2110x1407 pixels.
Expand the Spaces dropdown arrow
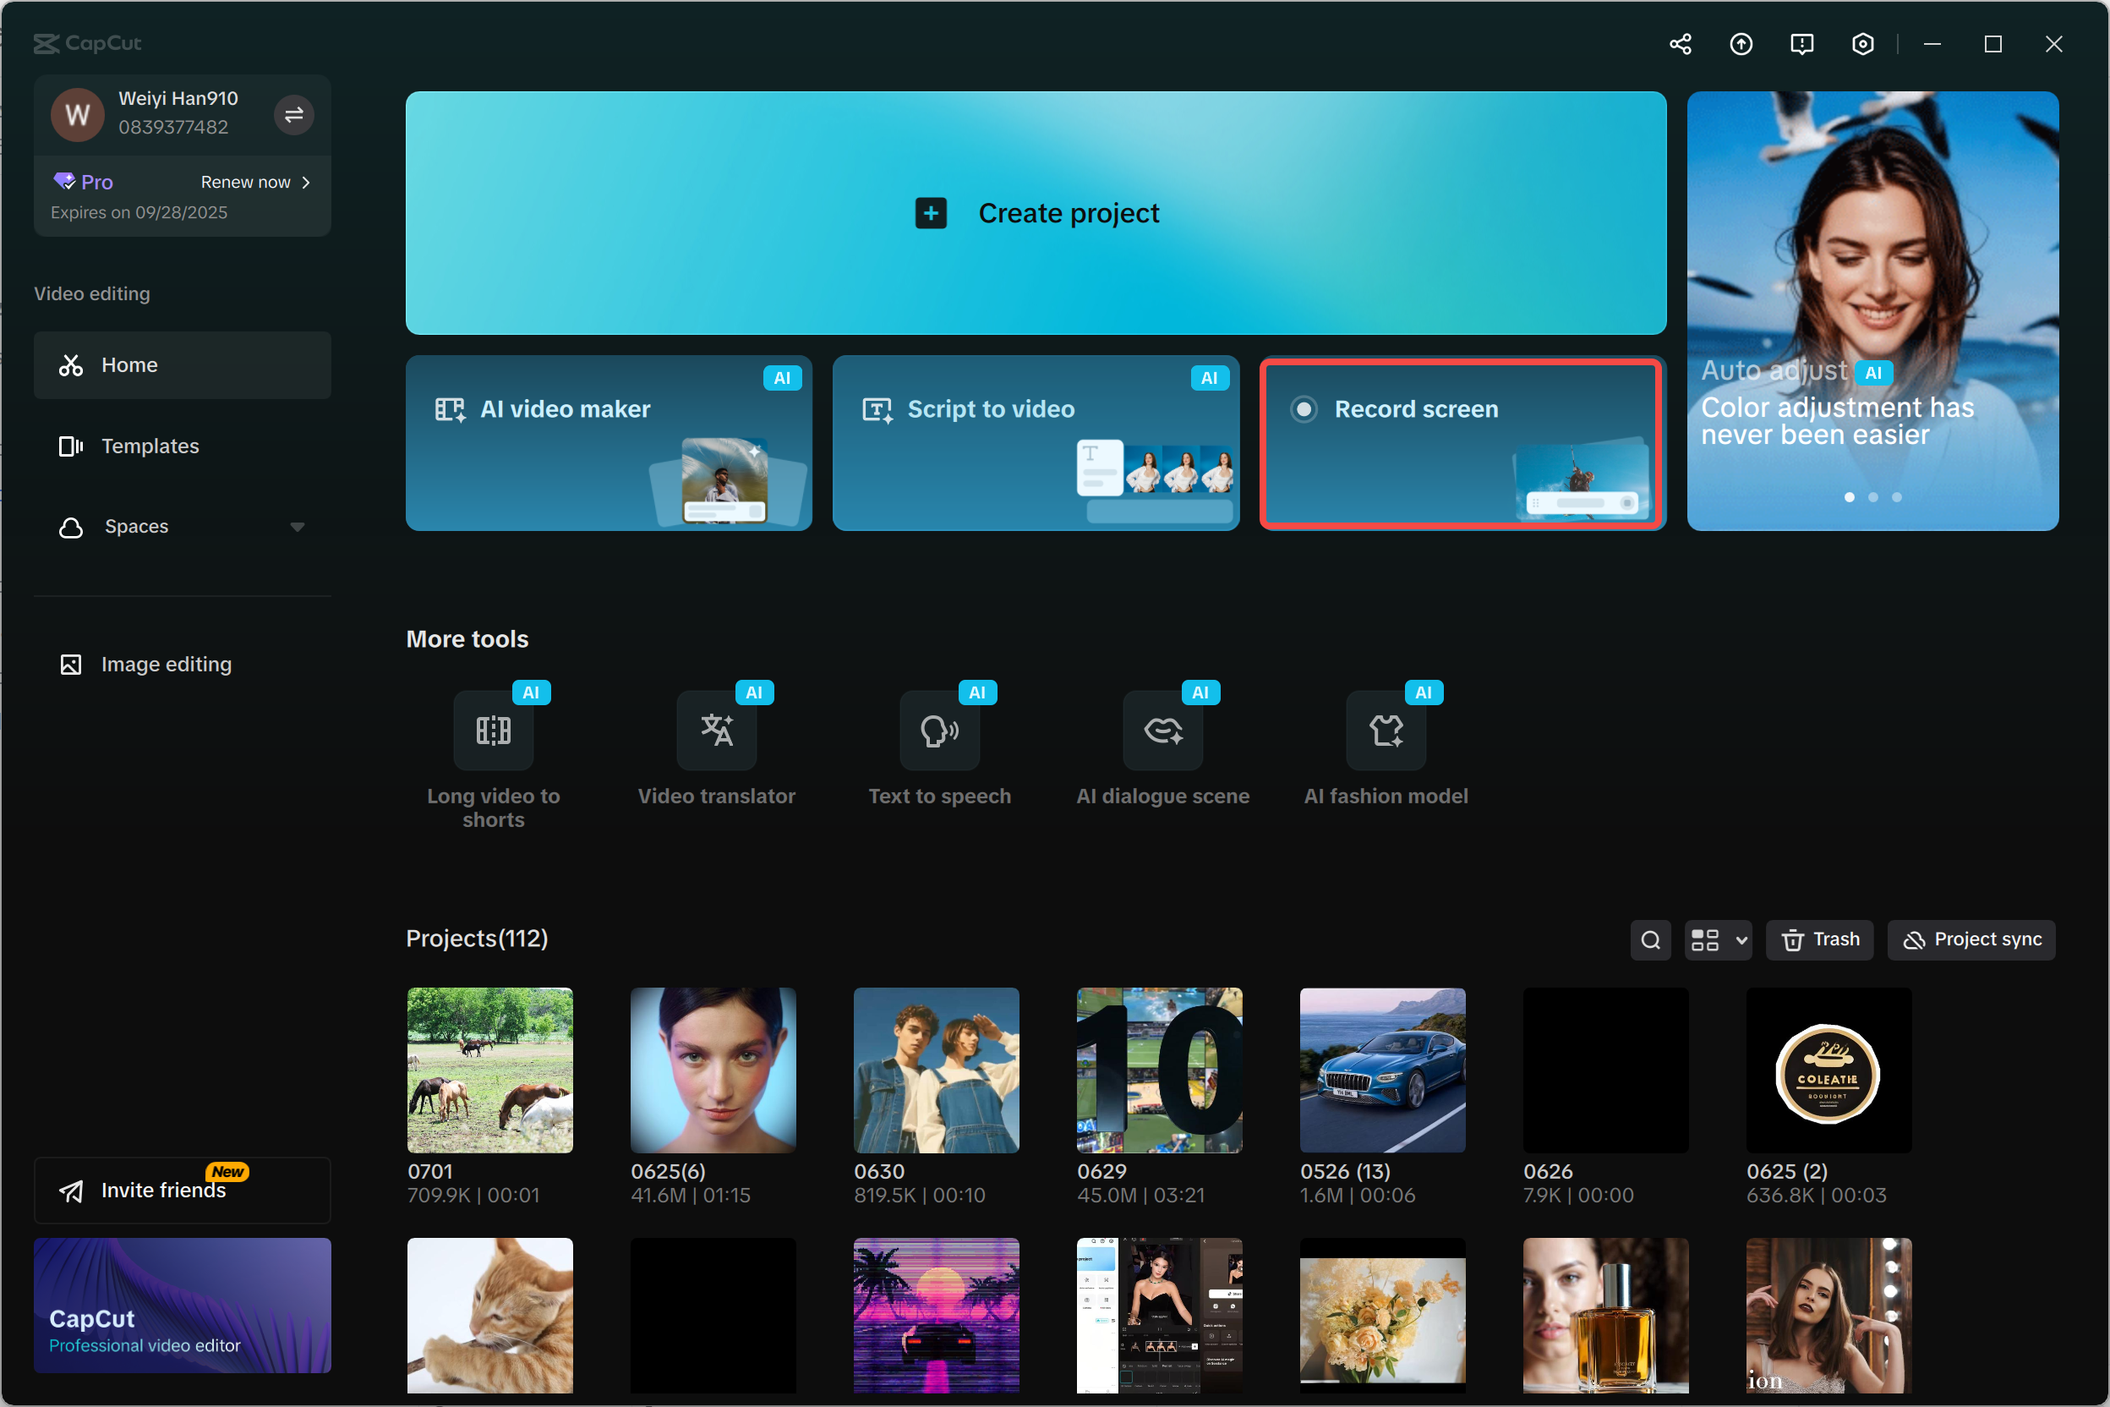[297, 527]
